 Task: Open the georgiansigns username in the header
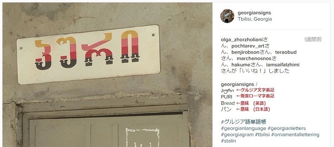tap(254, 13)
